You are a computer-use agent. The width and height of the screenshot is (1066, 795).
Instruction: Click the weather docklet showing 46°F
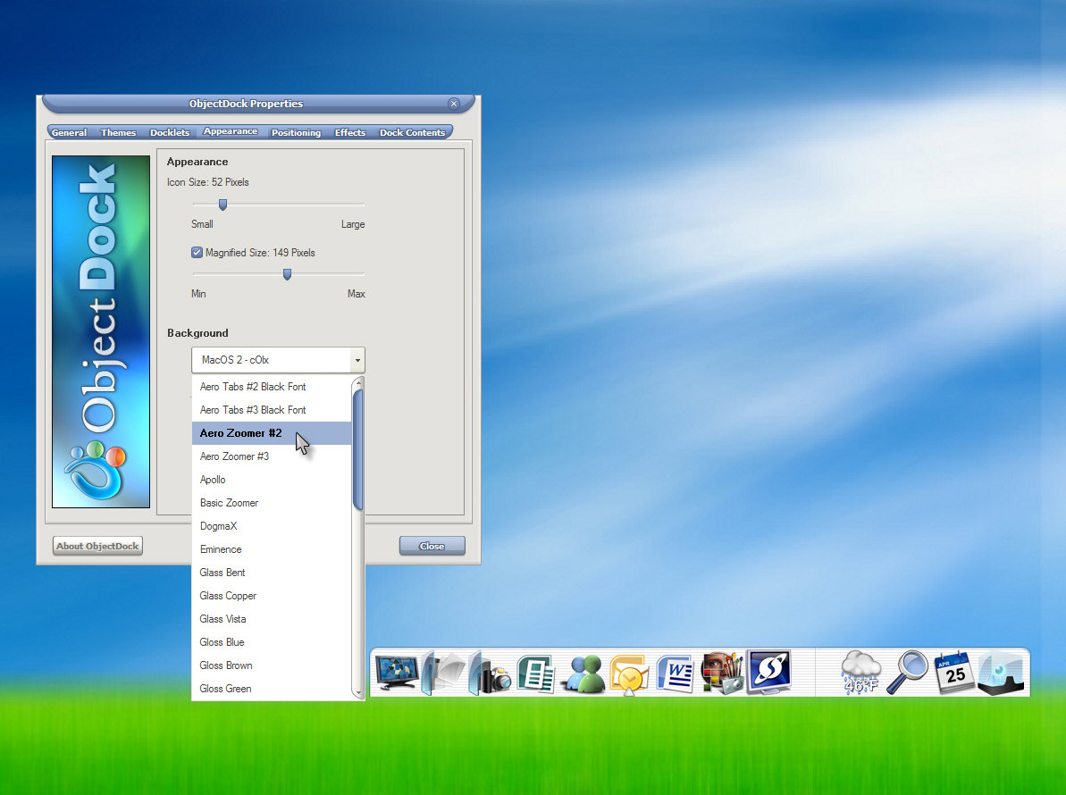pos(860,673)
